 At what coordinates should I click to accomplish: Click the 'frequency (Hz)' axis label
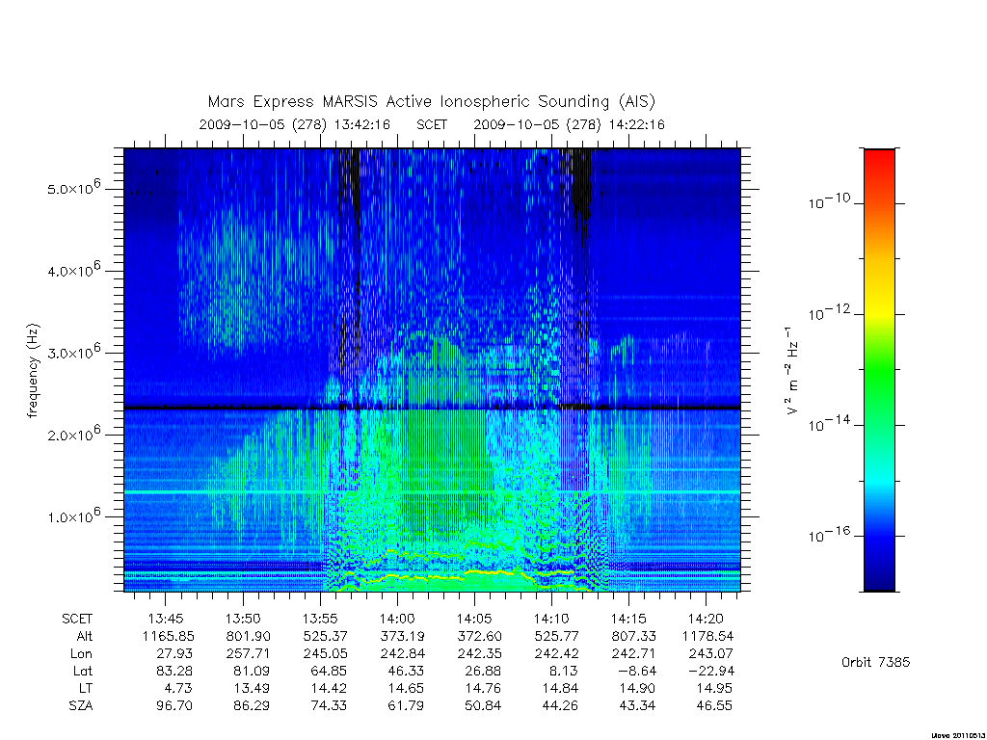point(34,371)
